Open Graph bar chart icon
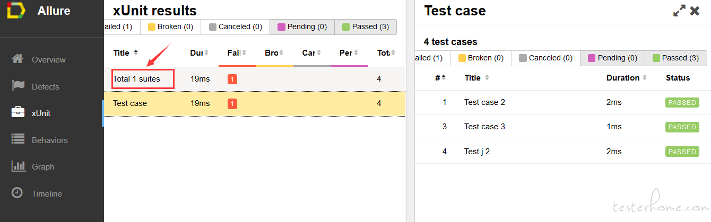The image size is (711, 222). click(x=18, y=166)
